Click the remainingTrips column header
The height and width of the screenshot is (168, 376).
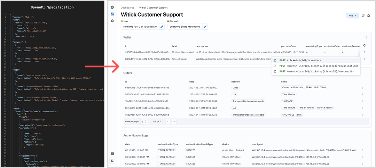point(314,46)
